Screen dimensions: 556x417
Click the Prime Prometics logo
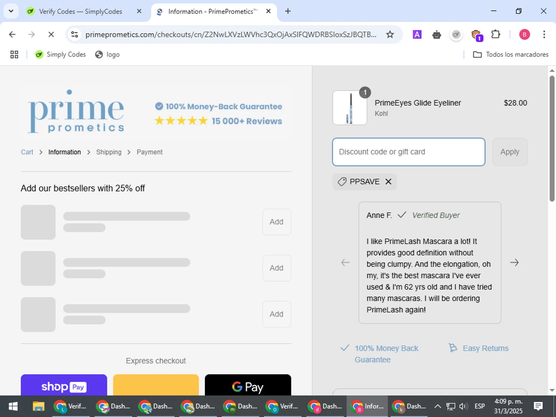(x=76, y=111)
